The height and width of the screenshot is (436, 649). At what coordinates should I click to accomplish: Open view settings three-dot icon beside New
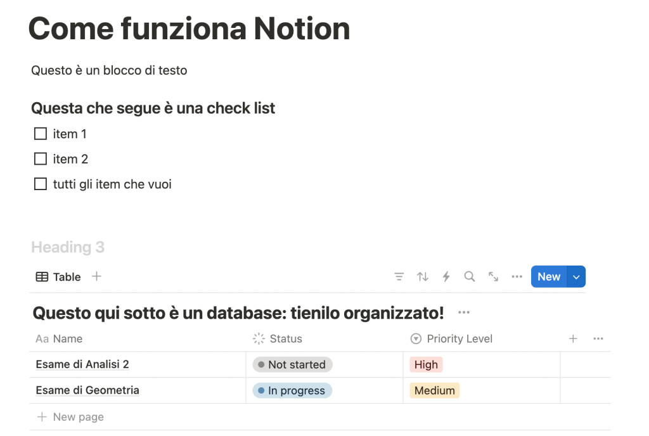517,277
